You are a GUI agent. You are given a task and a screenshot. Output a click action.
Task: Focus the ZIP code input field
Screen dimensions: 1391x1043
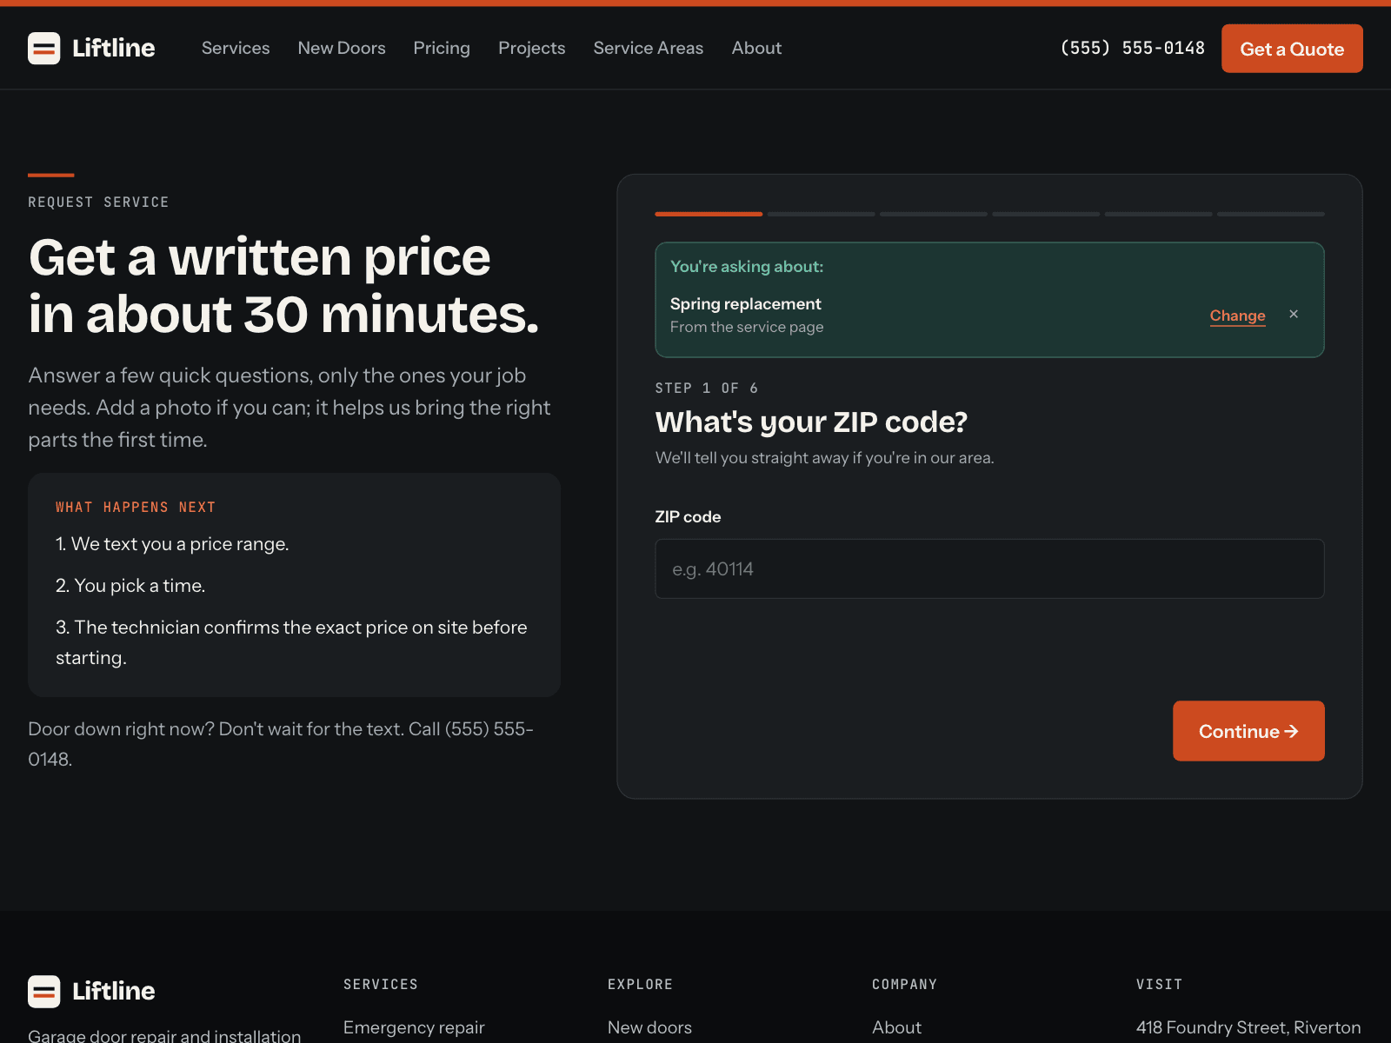[x=989, y=569]
